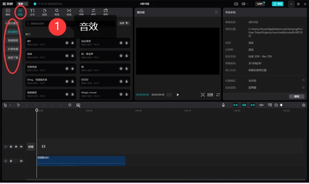Enter fullscreen preview in the player

pos(218,95)
